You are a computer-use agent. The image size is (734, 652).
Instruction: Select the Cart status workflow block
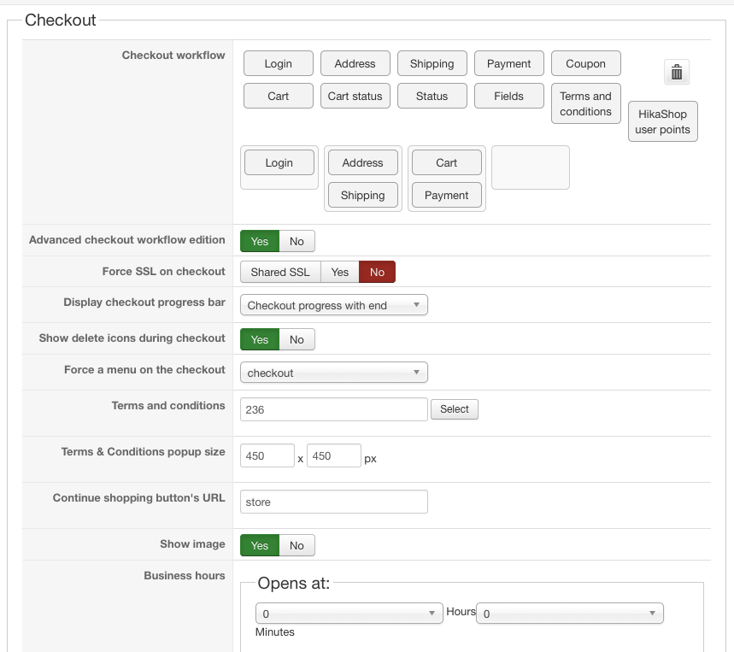coord(355,97)
